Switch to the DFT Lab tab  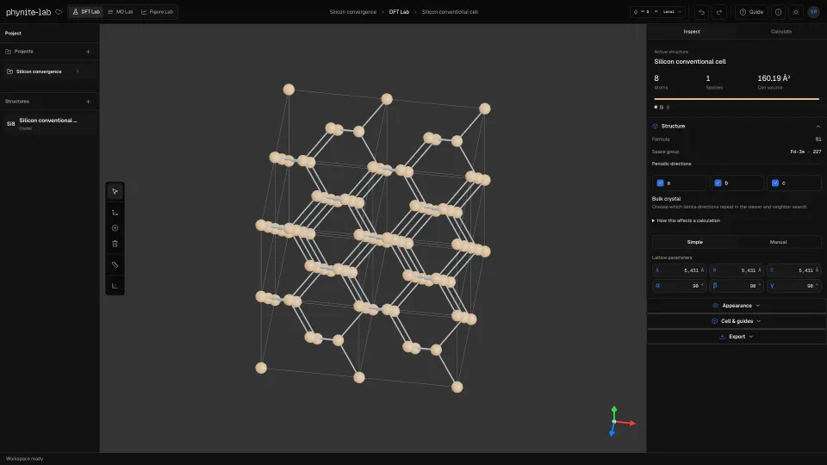(86, 11)
